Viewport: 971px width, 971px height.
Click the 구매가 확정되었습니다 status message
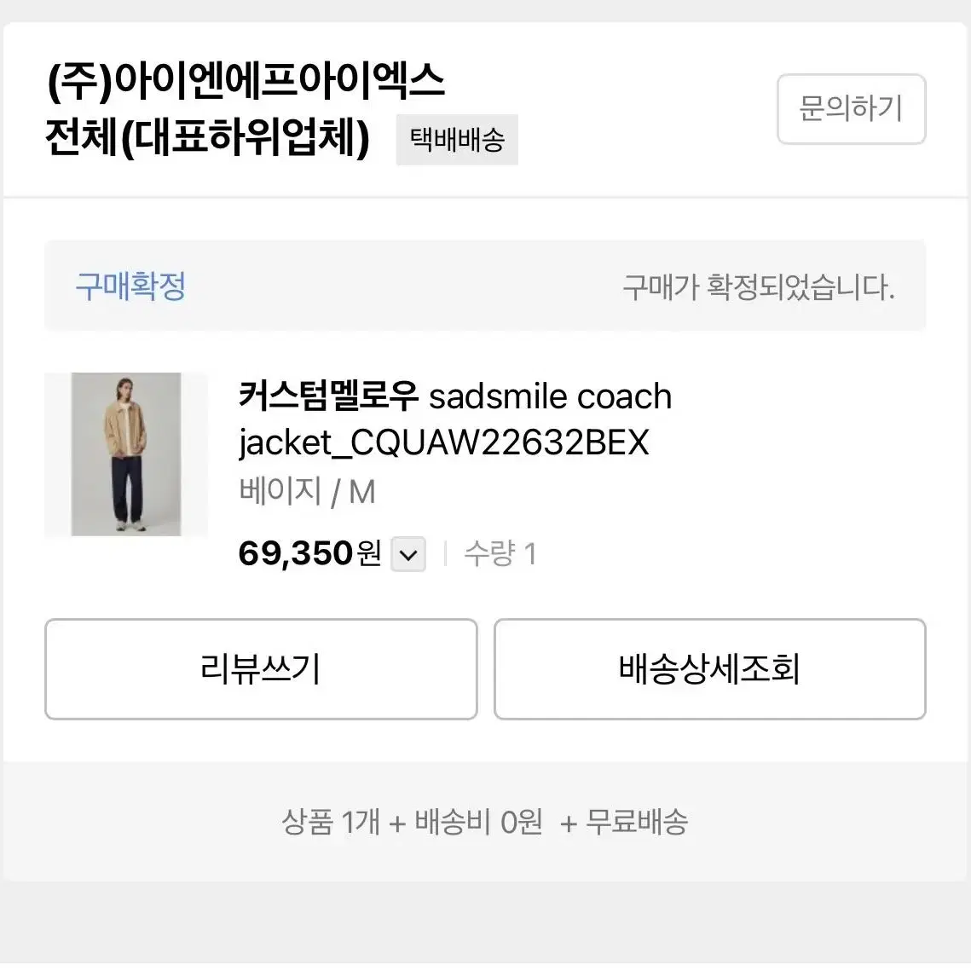pos(759,287)
